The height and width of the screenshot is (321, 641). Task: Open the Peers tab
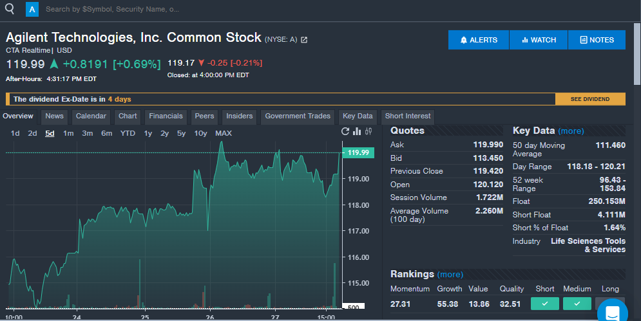point(204,116)
